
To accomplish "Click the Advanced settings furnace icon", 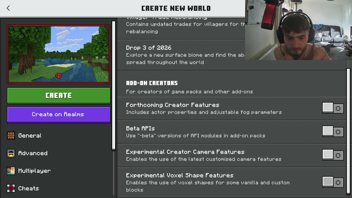I will pos(11,153).
